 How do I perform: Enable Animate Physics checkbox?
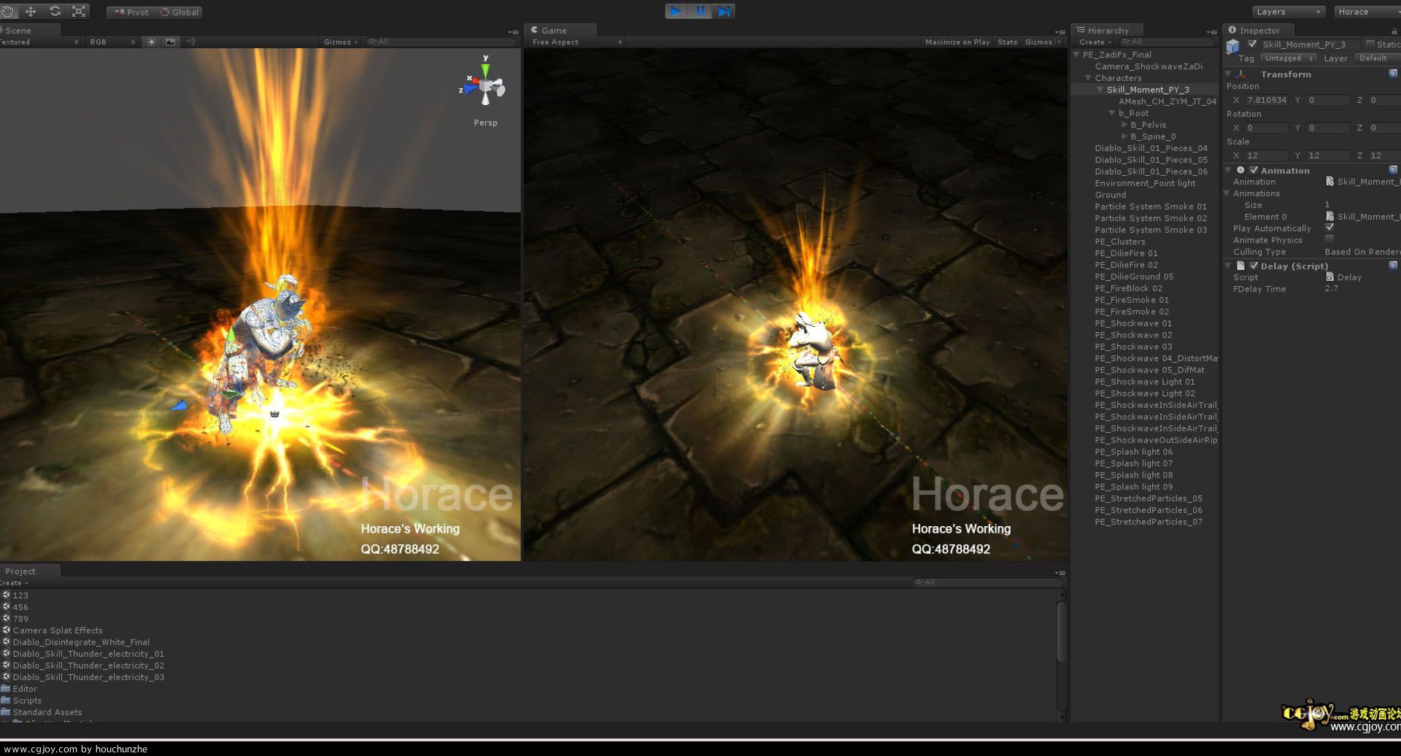pos(1329,239)
